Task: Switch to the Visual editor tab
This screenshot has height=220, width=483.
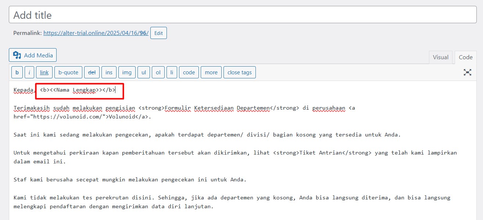Action: [441, 57]
